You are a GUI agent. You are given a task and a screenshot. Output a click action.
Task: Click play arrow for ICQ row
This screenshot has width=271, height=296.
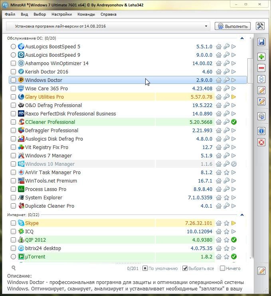click(233, 231)
